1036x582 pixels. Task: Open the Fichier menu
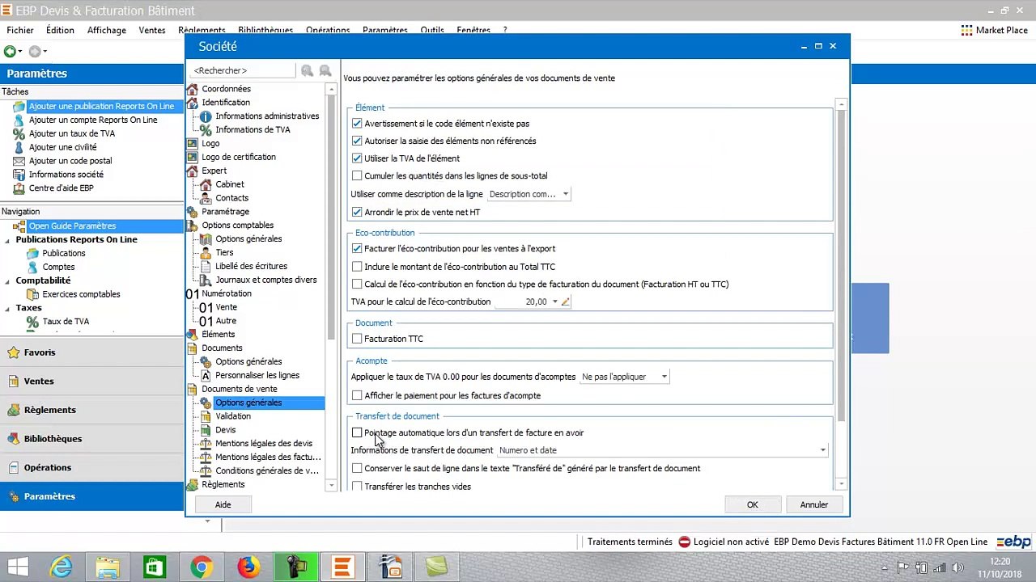[20, 30]
